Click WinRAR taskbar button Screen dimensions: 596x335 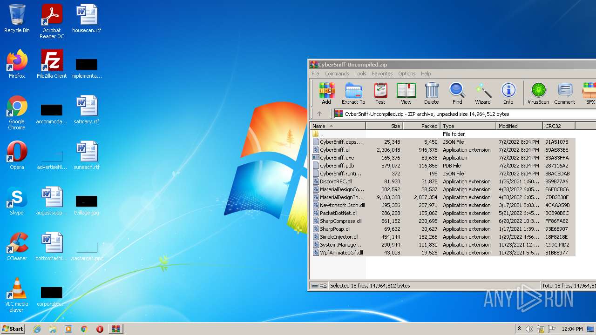[115, 329]
